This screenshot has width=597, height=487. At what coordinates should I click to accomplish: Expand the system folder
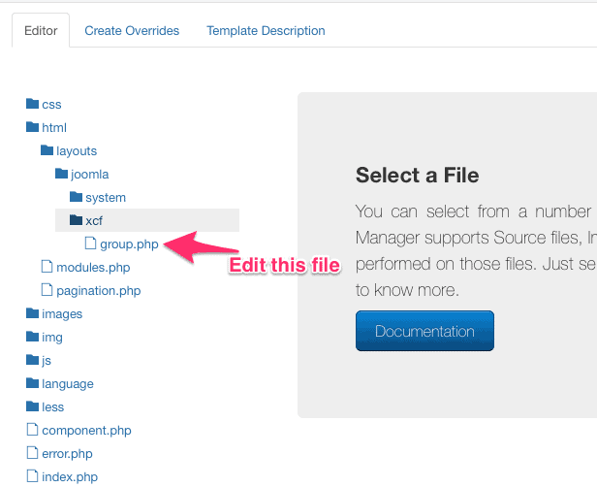coord(105,198)
